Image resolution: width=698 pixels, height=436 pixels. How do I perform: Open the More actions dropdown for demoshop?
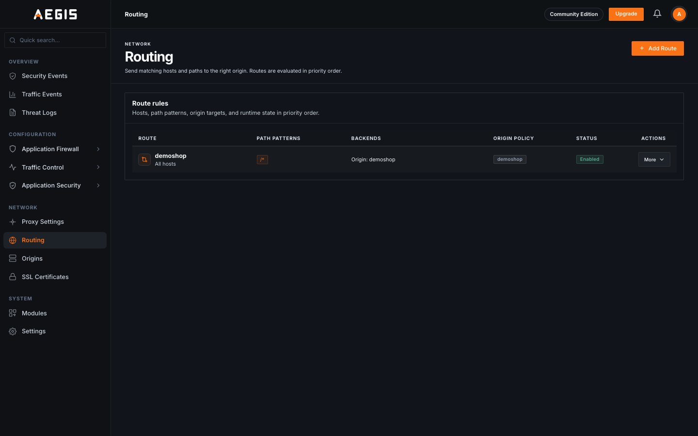point(654,159)
